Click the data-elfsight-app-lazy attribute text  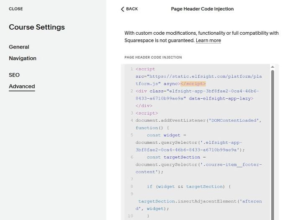click(220, 98)
